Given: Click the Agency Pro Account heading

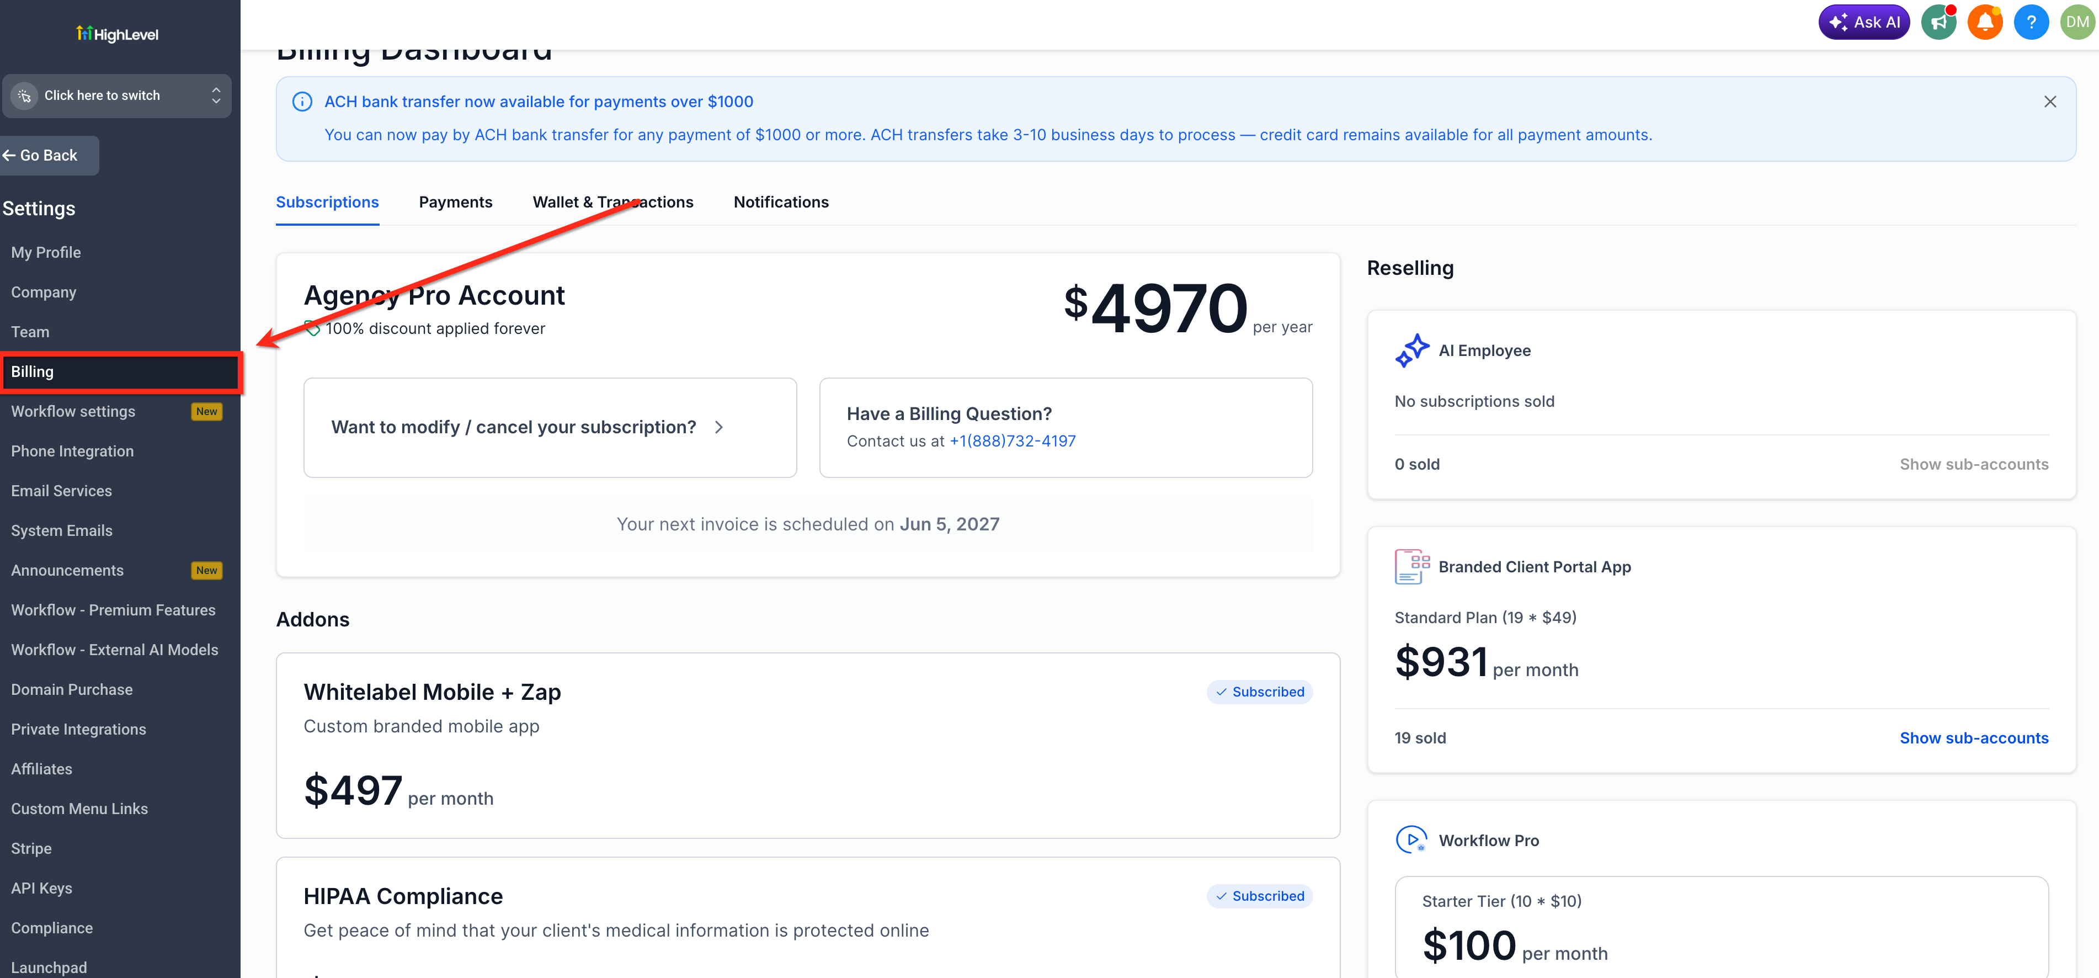Looking at the screenshot, I should click(x=434, y=295).
